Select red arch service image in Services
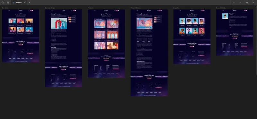This screenshot has height=119, width=257. click(x=12, y=21)
